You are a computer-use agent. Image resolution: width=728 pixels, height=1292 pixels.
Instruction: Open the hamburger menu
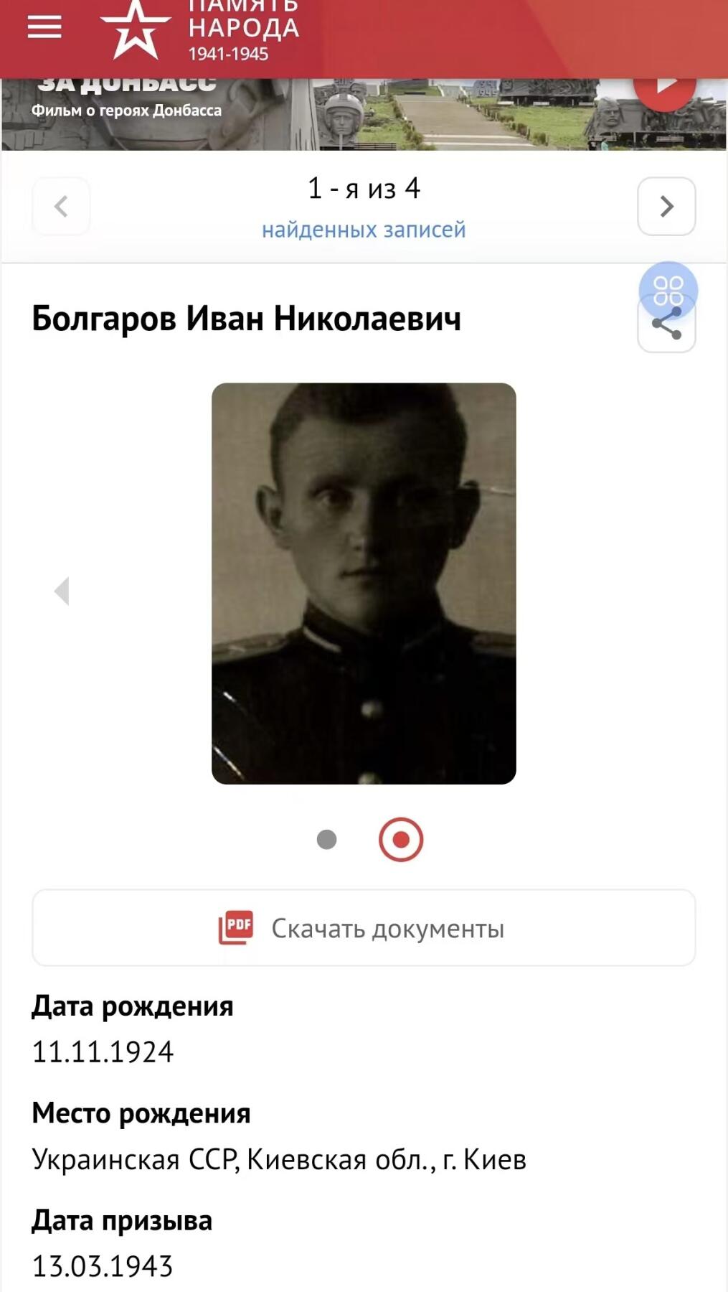(44, 28)
